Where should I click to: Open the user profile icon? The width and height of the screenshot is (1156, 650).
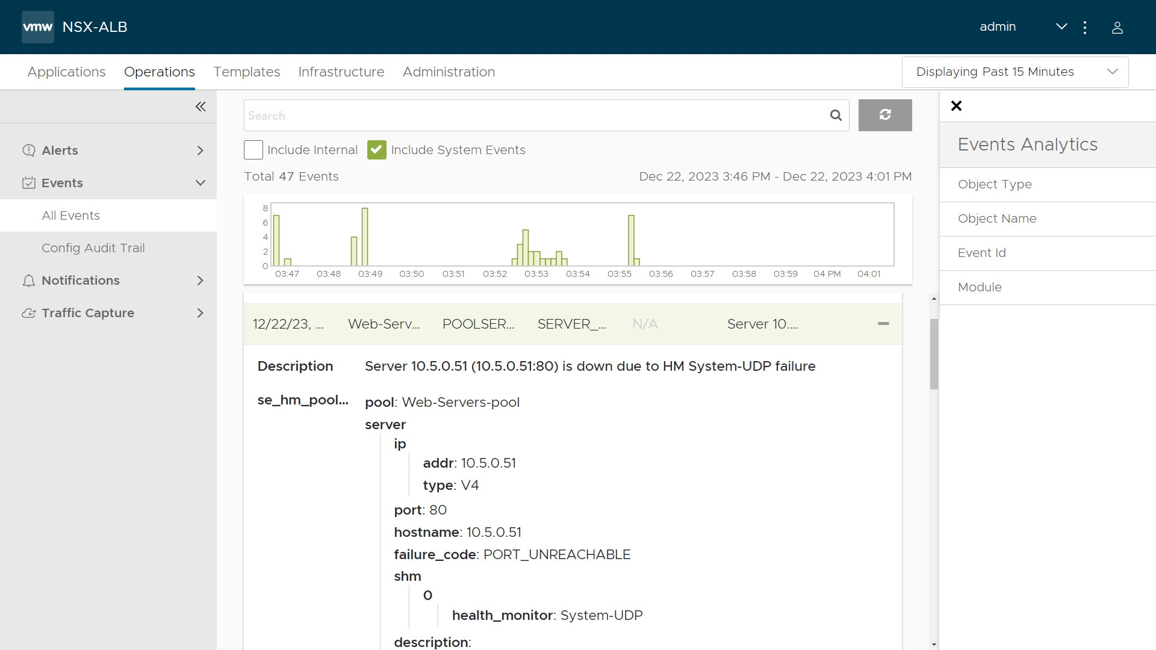1117,28
